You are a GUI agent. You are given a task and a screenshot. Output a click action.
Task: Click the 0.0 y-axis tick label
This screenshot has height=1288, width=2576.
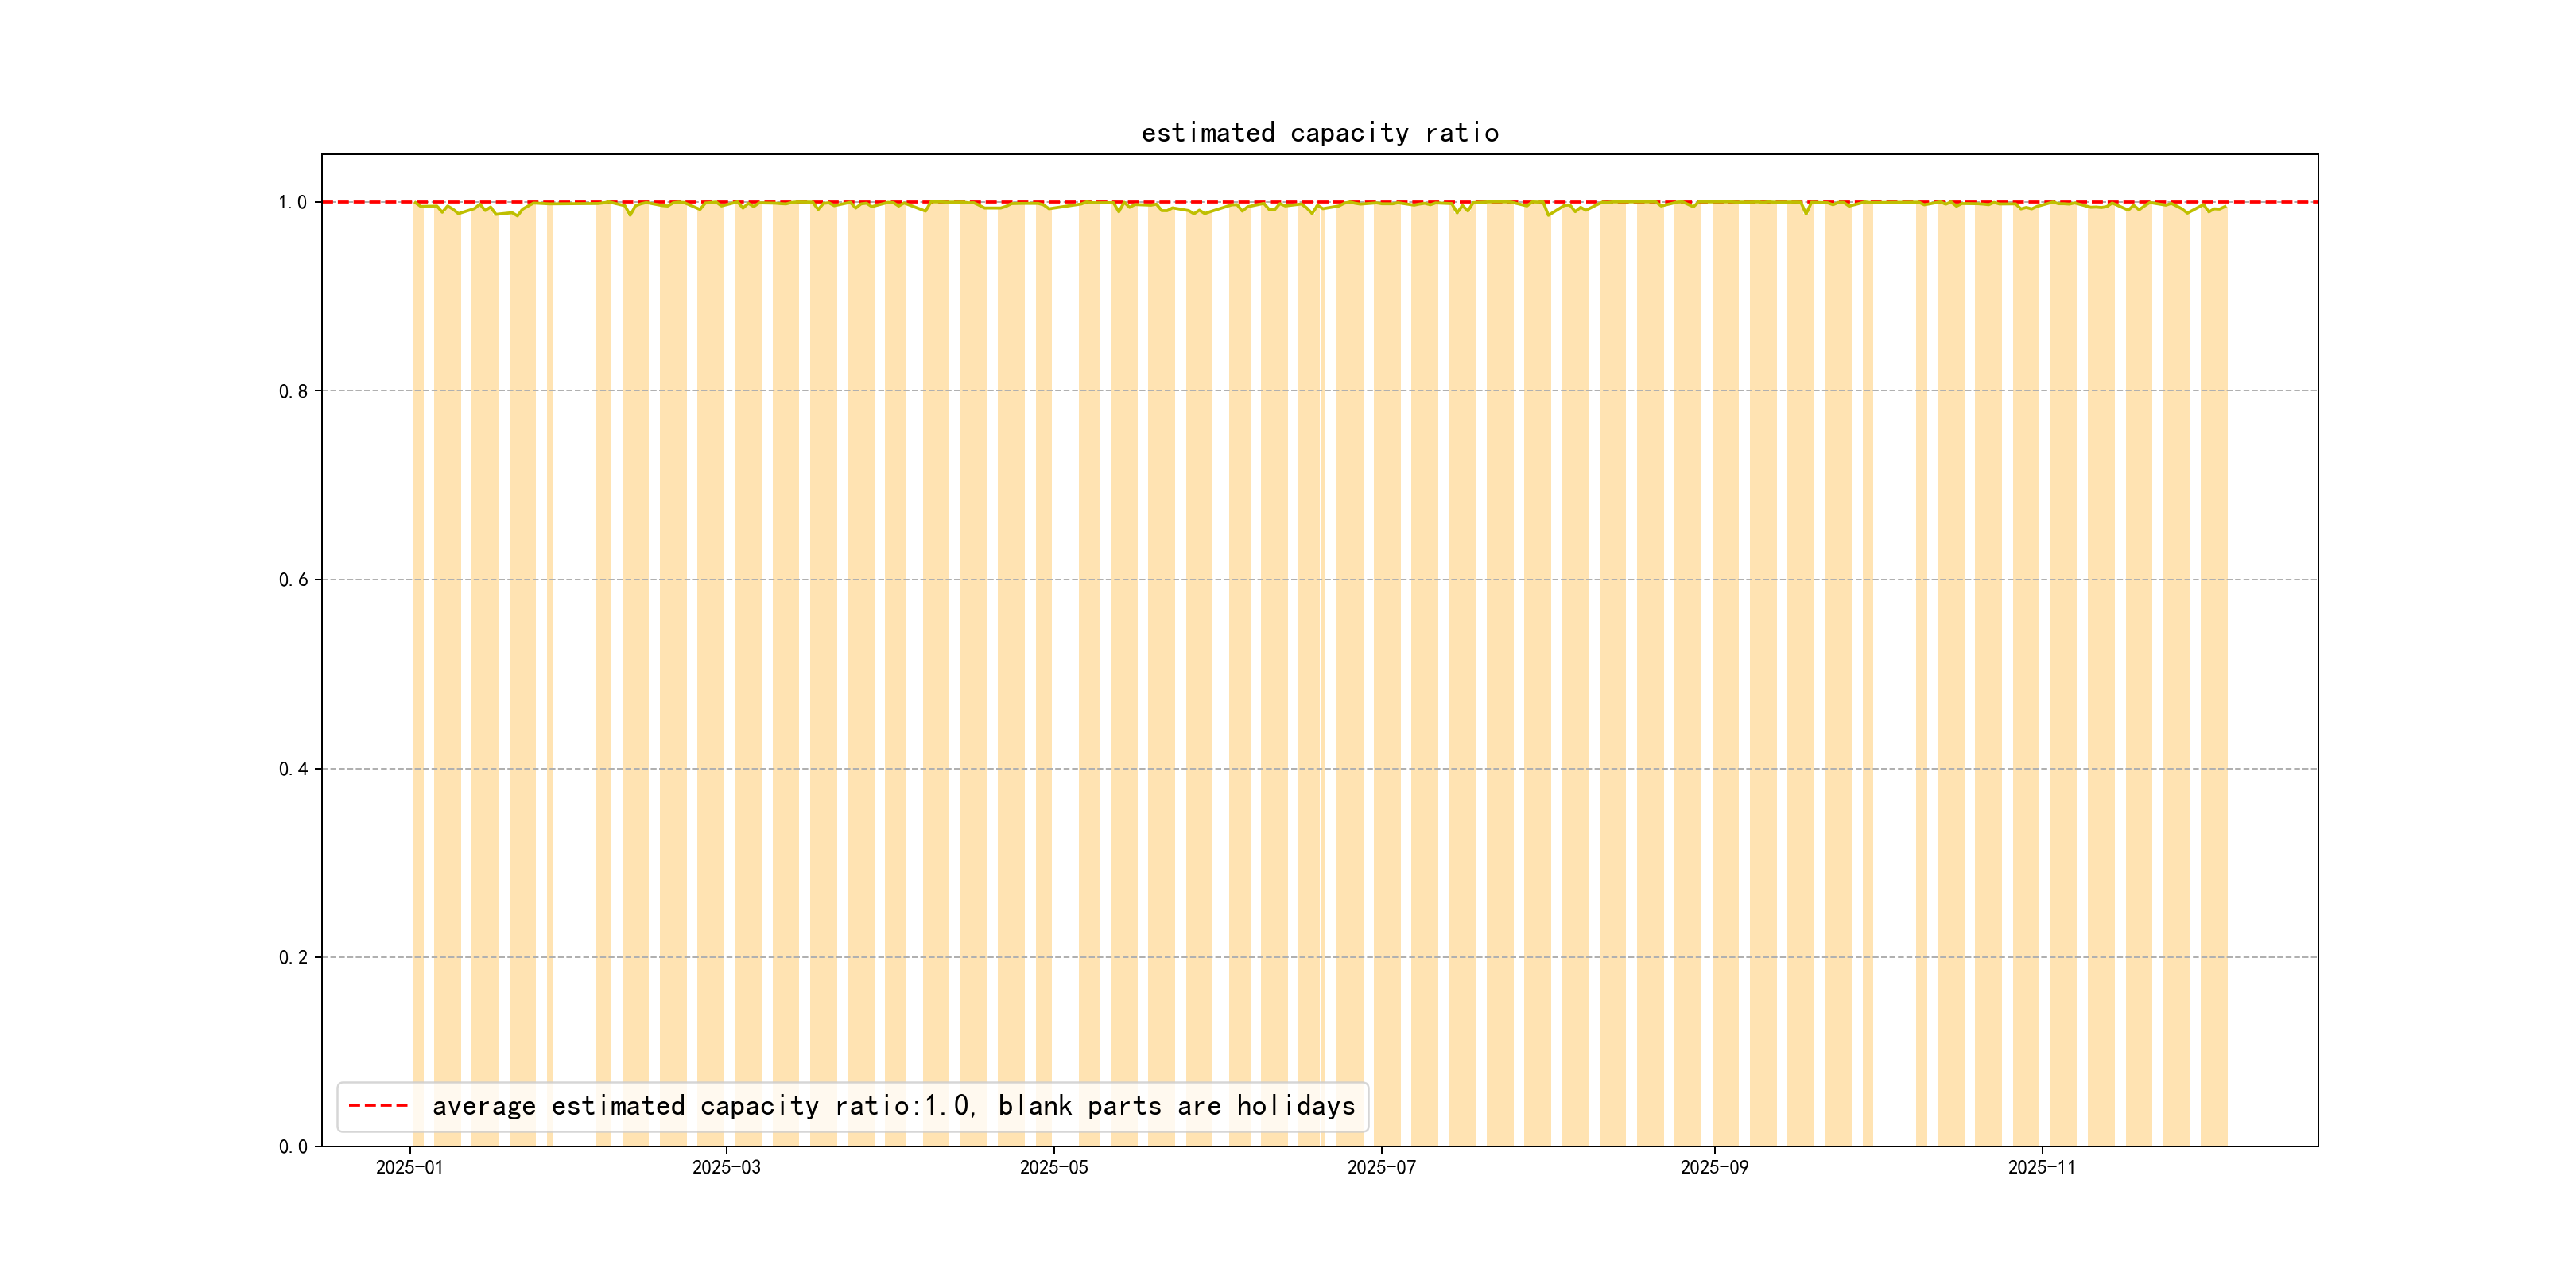(x=292, y=1146)
